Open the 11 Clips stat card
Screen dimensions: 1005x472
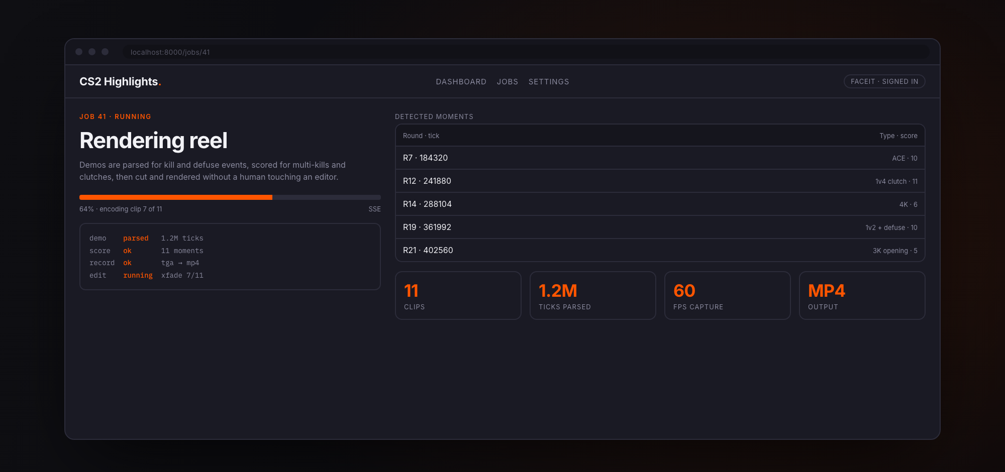tap(458, 295)
